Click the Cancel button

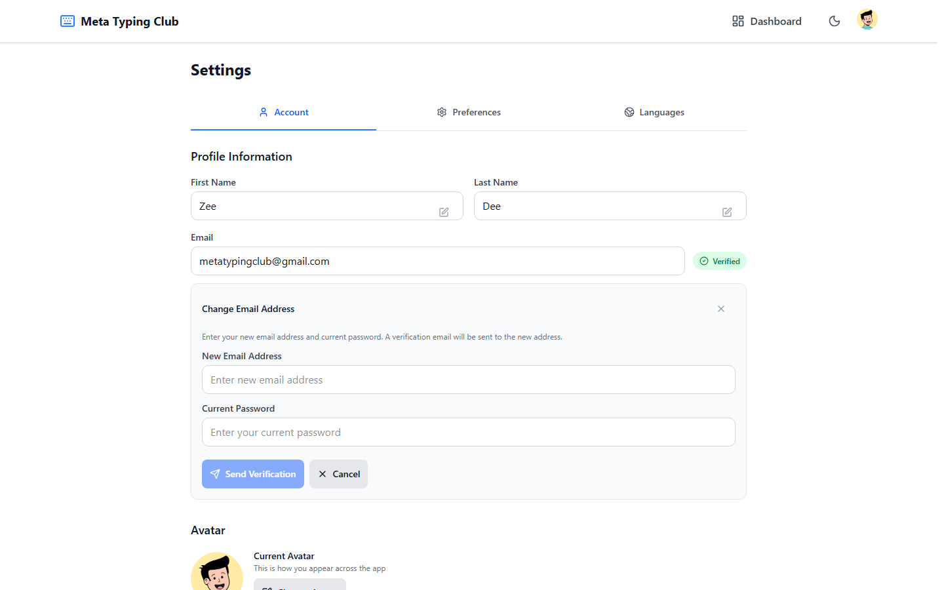[338, 474]
